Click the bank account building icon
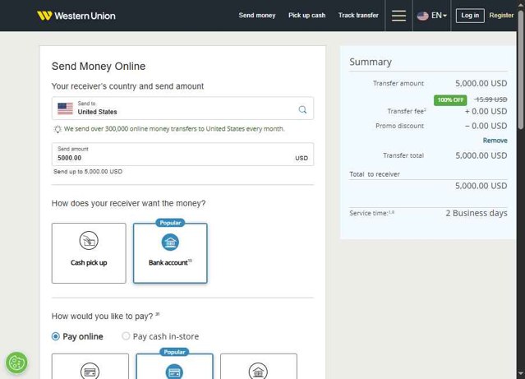 [x=170, y=242]
